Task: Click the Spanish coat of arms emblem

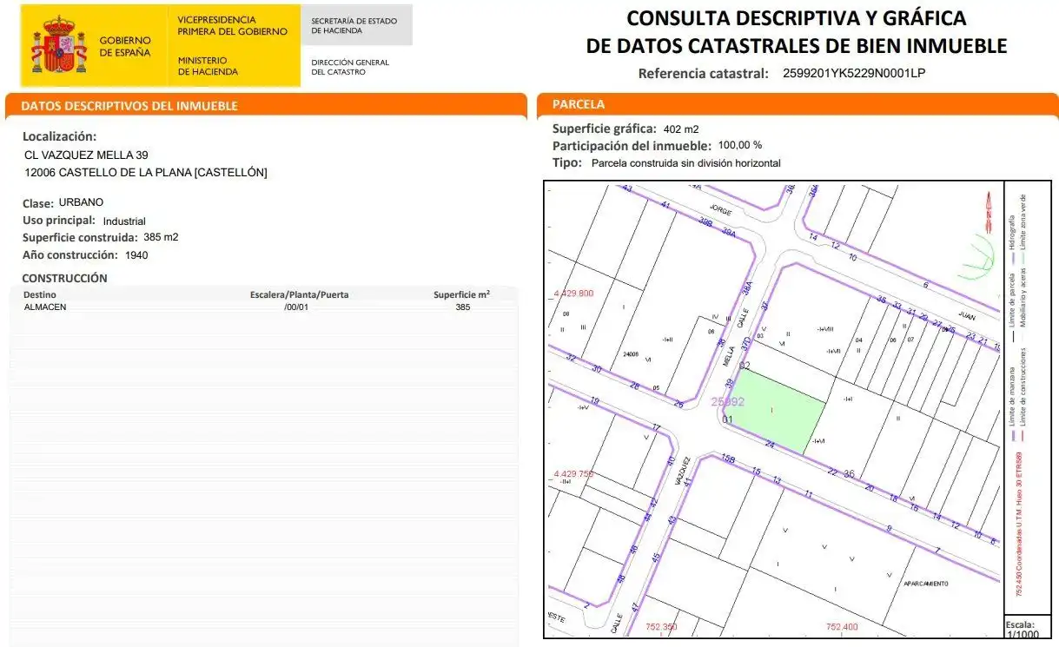Action: 60,45
